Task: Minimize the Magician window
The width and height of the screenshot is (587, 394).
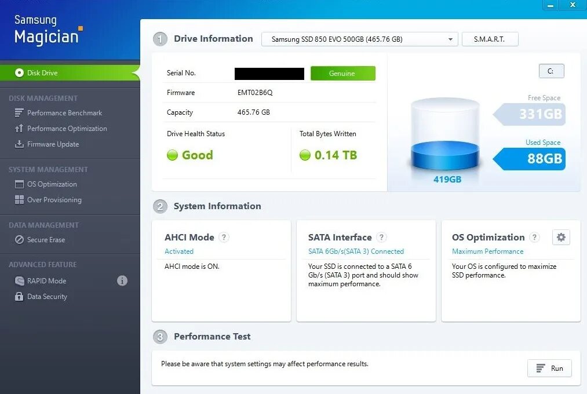Action: click(x=550, y=5)
